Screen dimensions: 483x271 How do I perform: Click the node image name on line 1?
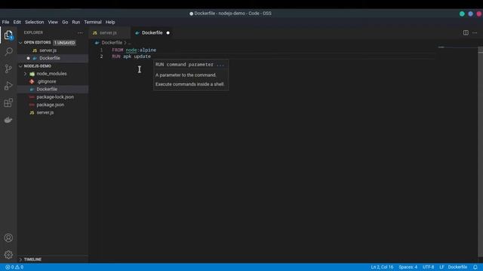[x=131, y=50]
